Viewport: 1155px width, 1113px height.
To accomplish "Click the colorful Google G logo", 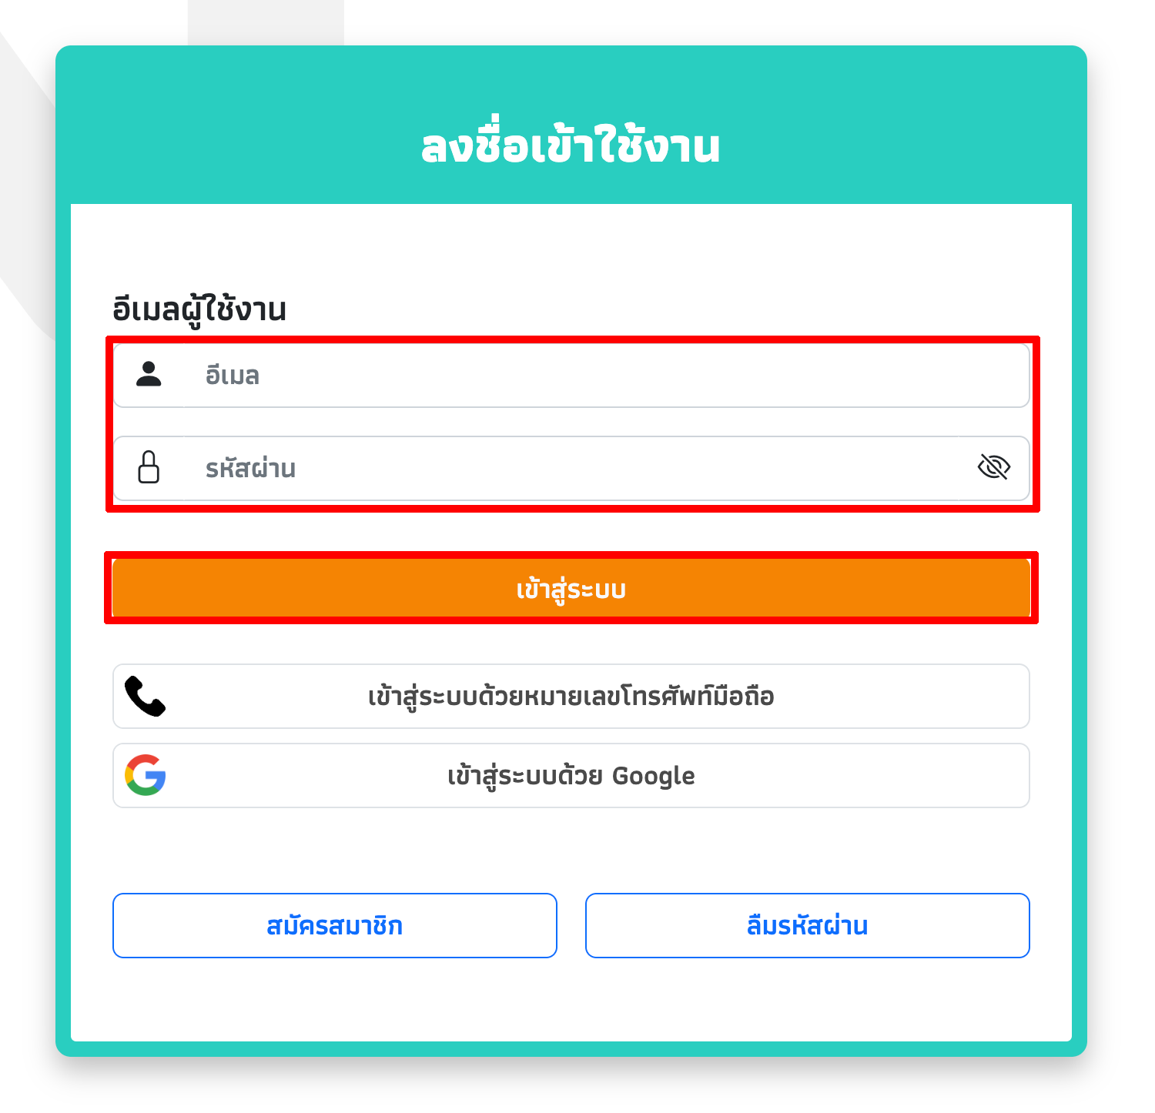I will coord(146,775).
